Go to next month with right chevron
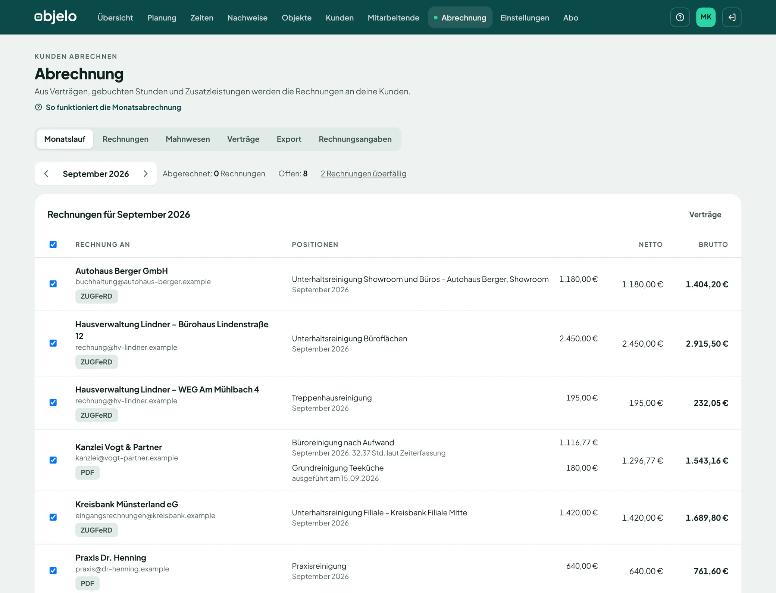Viewport: 776px width, 593px height. click(x=145, y=174)
